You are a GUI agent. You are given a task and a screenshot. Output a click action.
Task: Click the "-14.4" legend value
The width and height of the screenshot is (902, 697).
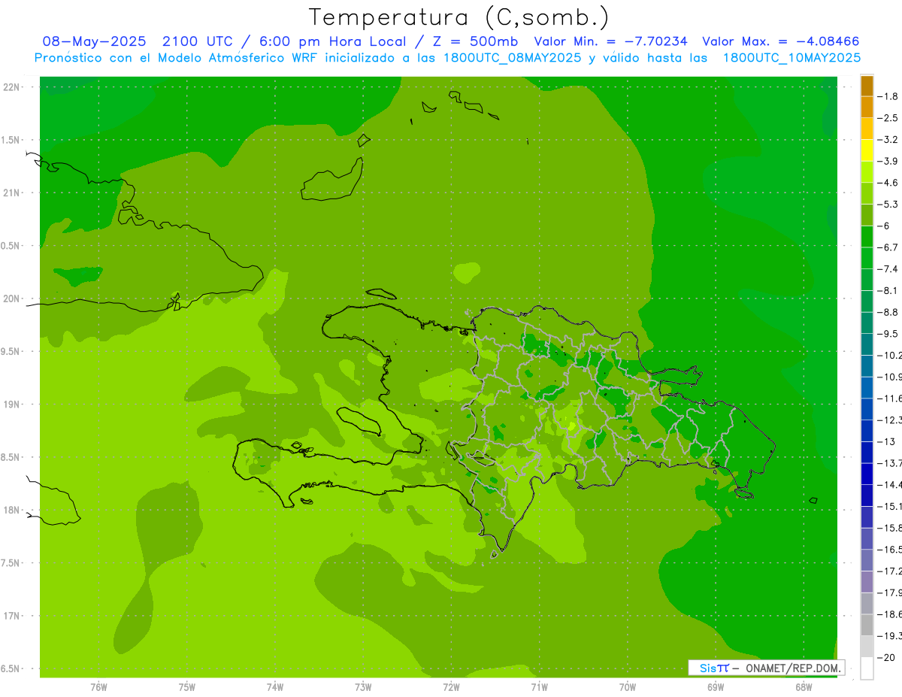(x=889, y=484)
